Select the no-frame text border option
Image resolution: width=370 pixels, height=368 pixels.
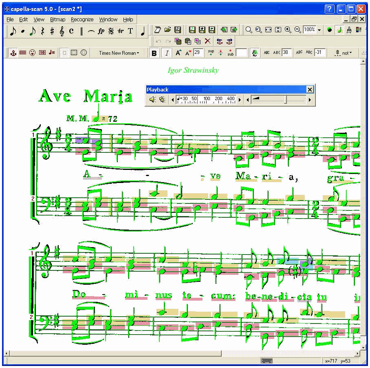click(x=64, y=53)
